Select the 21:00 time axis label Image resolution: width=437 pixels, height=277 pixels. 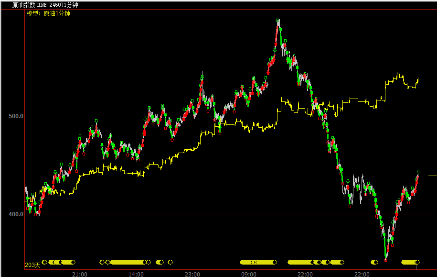pos(80,274)
